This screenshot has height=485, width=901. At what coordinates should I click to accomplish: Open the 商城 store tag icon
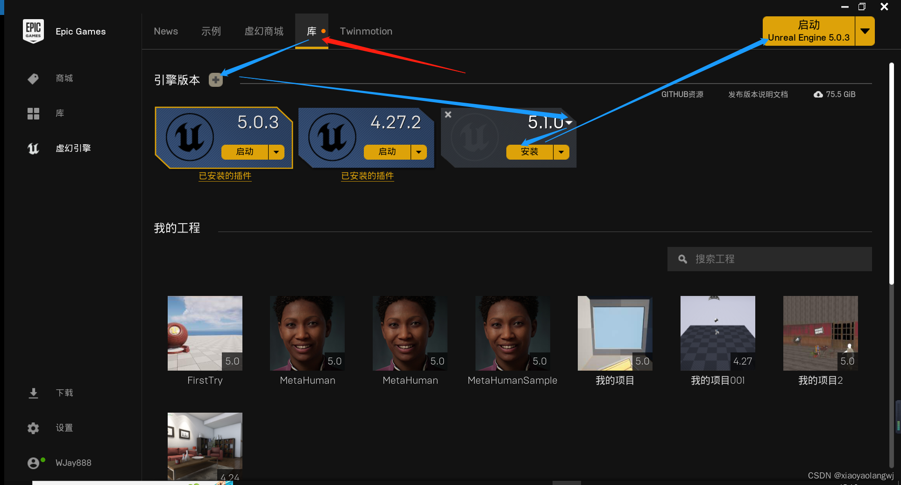point(33,78)
